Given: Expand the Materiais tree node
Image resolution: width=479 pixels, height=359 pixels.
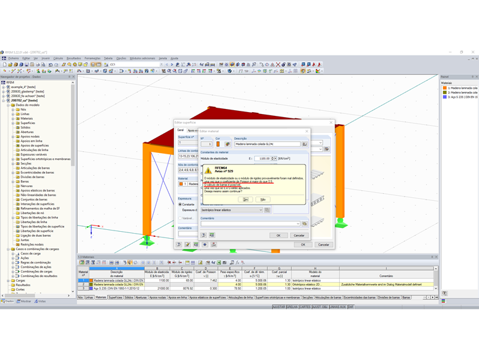Looking at the screenshot, I should [x=13, y=118].
